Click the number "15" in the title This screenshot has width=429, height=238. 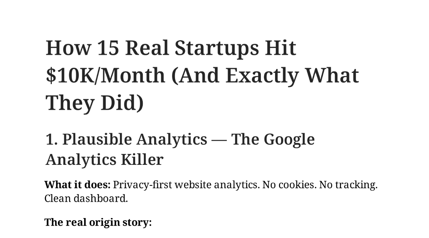point(108,48)
